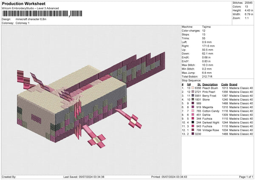Click the Min Stitch value '0.2 mm'
The height and width of the screenshot is (180, 255).
click(207, 69)
